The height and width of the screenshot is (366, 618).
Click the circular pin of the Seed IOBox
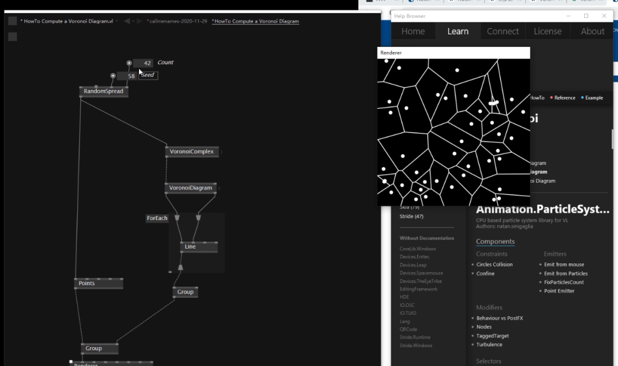(x=113, y=76)
